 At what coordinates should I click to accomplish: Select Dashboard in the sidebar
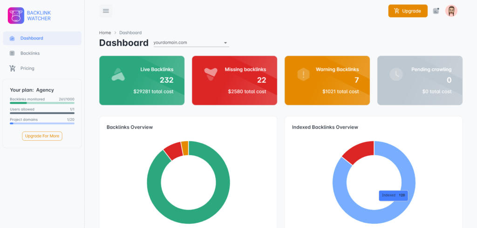tap(32, 38)
